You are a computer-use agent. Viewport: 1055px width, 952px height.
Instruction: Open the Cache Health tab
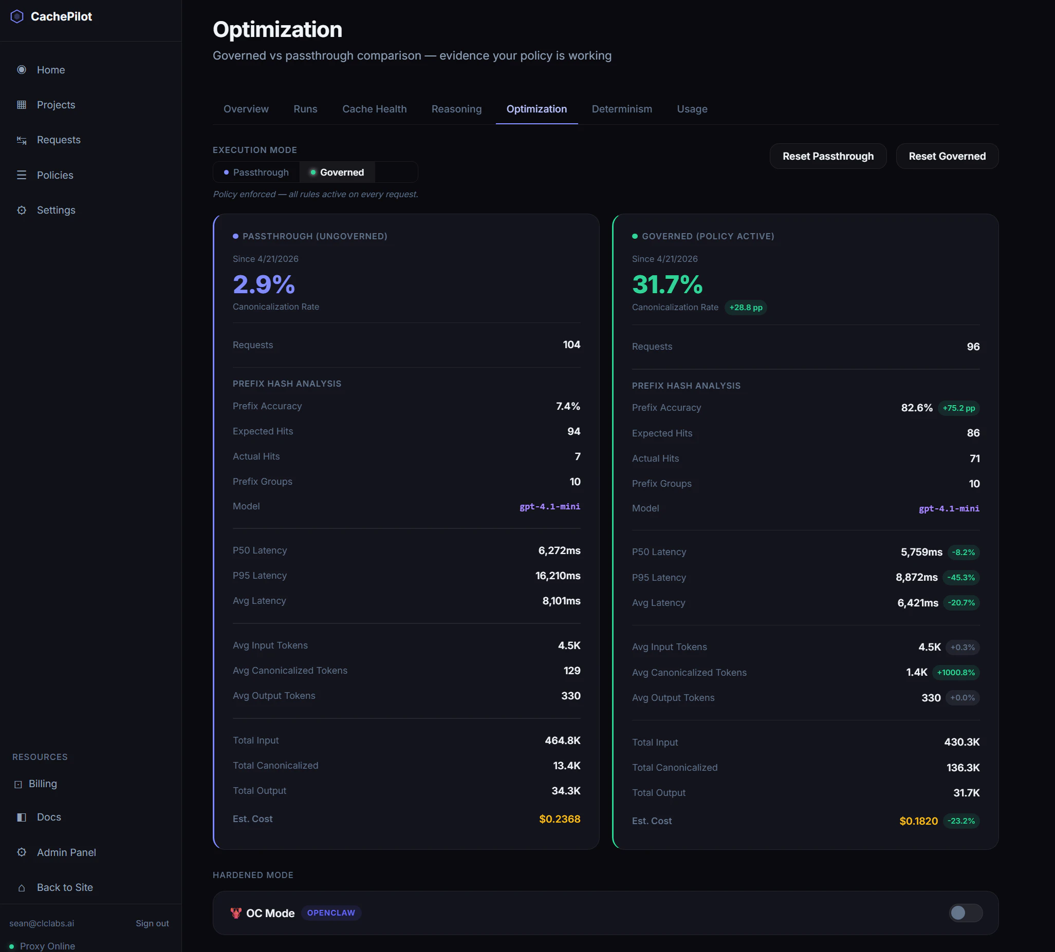point(374,109)
